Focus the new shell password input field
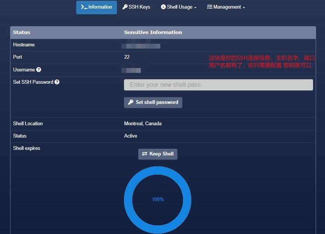Viewport: 325px width, 234px height. pos(218,85)
